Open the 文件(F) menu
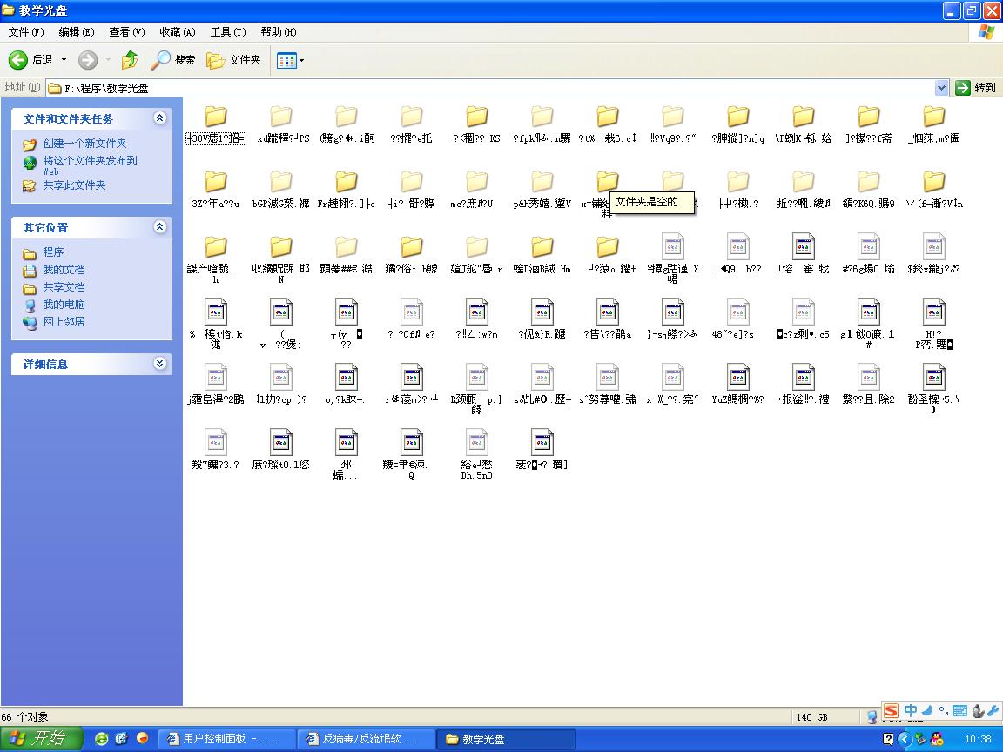Viewport: 1003px width, 752px height. [x=25, y=32]
